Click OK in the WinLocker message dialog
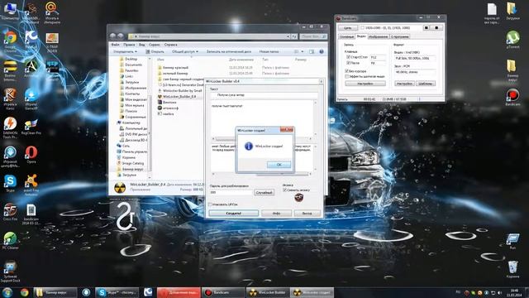 pos(279,165)
